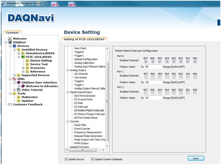This screenshot has width=221, height=165.
Task: Collapse the Counter settings group
Action: tap(68, 121)
